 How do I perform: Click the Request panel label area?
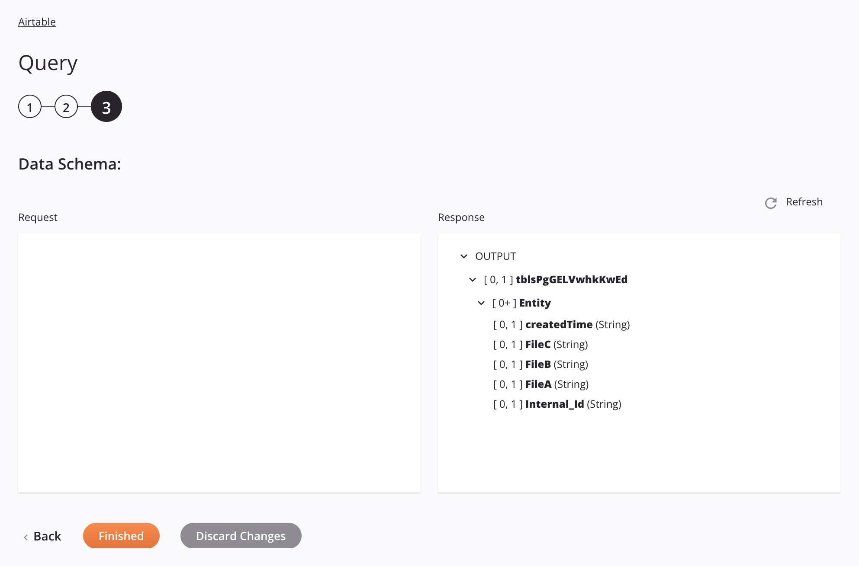(37, 217)
